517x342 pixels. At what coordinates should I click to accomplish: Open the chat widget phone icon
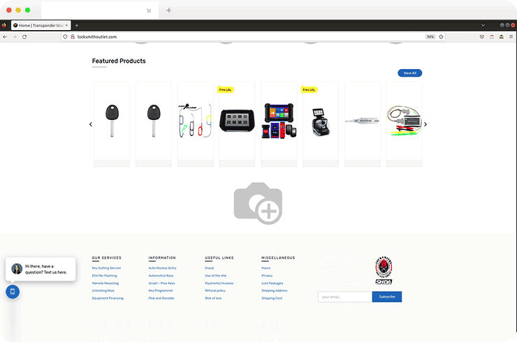(x=12, y=291)
